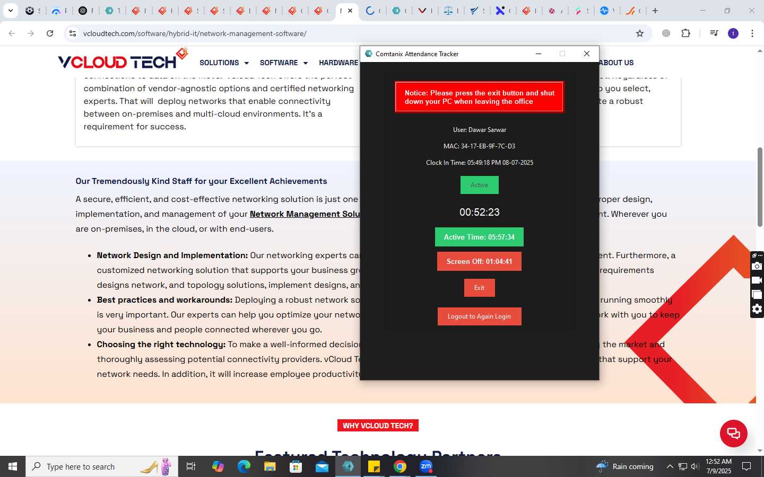This screenshot has width=764, height=477.
Task: Click Logout to Again Login button
Action: [479, 316]
